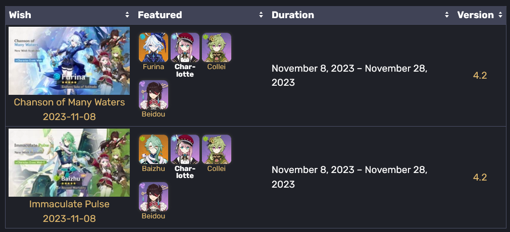Open Baizhu character icon
The height and width of the screenshot is (232, 510).
click(x=154, y=149)
